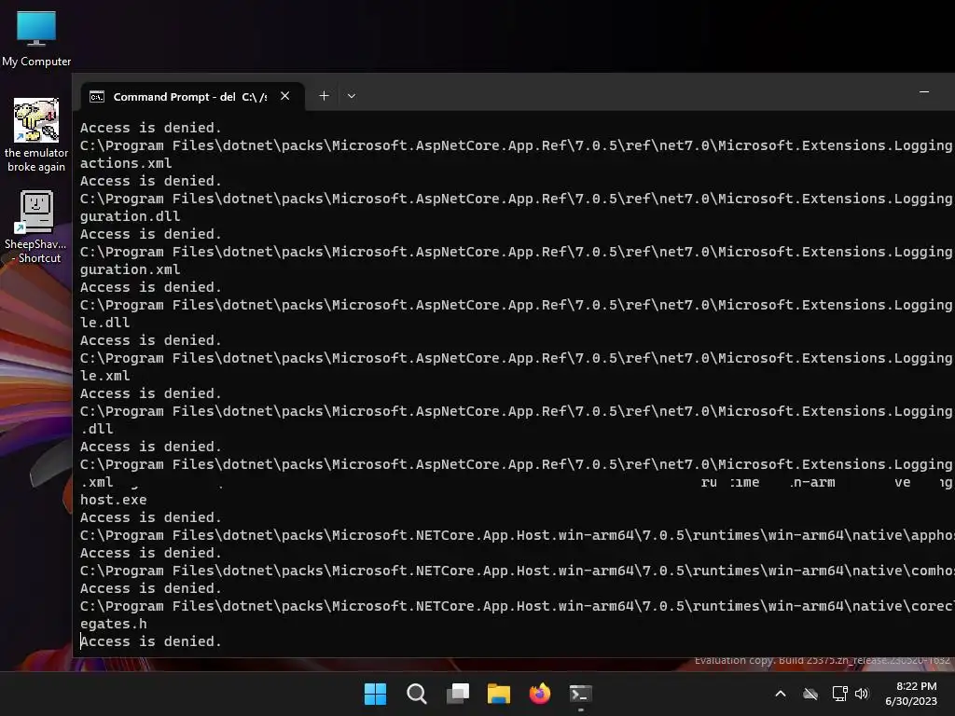The height and width of the screenshot is (716, 955).
Task: Click the 'le.xml' output line
Action: (104, 376)
